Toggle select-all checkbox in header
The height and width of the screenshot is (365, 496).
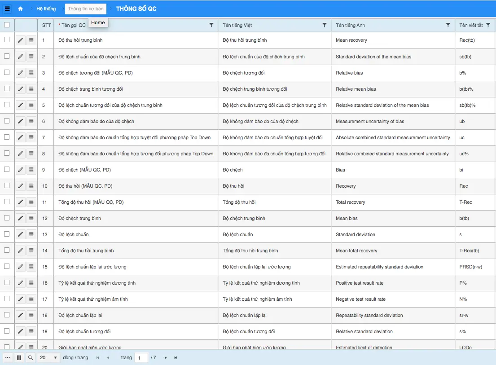tap(7, 25)
